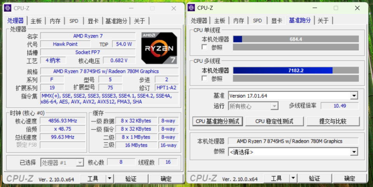Click the empty 参照 bar under CPU 单线程
Image resolution: width=373 pixels, height=187 pixels.
coord(296,47)
